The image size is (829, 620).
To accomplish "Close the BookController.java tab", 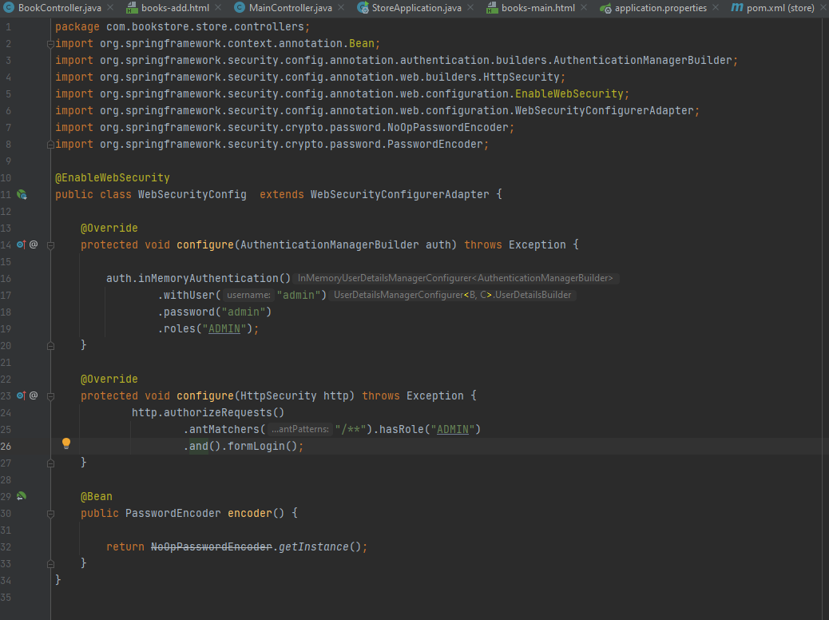I will tap(110, 8).
